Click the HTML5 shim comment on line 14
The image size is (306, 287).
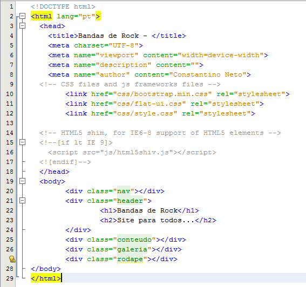tap(160, 133)
